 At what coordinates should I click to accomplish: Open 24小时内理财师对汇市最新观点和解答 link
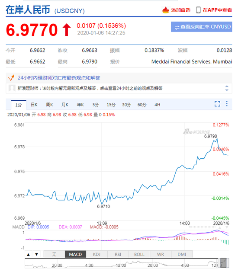pyautogui.click(x=59, y=78)
